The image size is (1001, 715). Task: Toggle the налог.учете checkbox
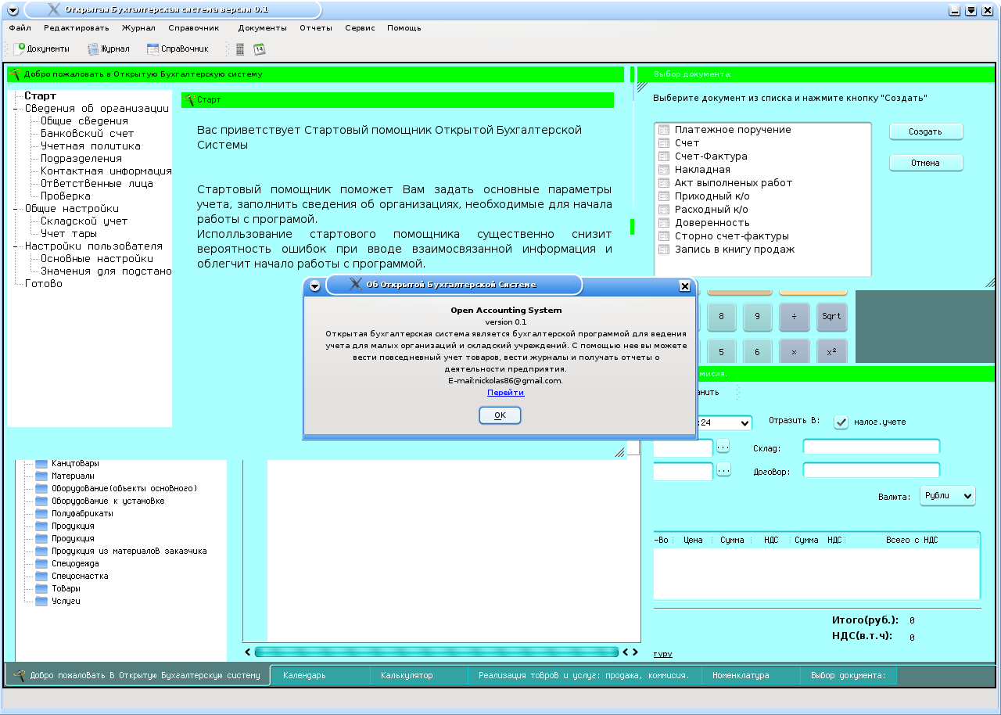(x=841, y=422)
